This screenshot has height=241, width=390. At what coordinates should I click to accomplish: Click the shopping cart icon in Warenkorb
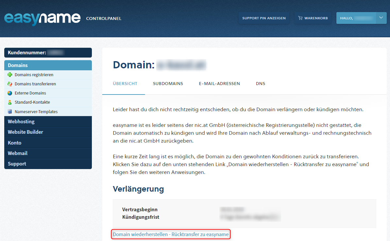pyautogui.click(x=300, y=18)
